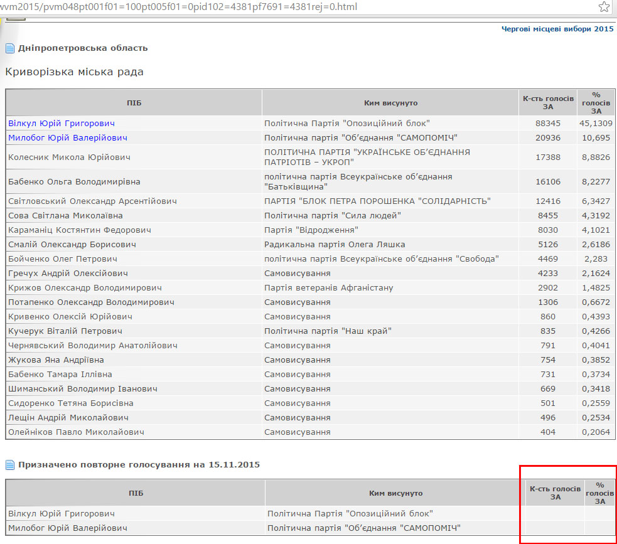Viewport: 617px width, 544px height.
Task: Click % голосів ЗА header in upper table
Action: (x=596, y=103)
